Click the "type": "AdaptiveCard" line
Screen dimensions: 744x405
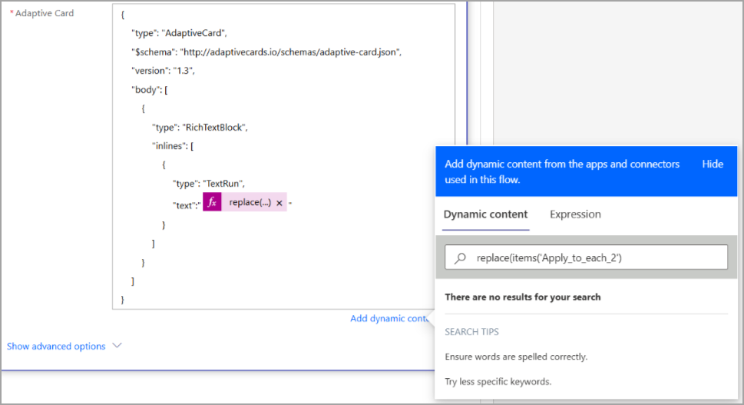click(x=179, y=33)
